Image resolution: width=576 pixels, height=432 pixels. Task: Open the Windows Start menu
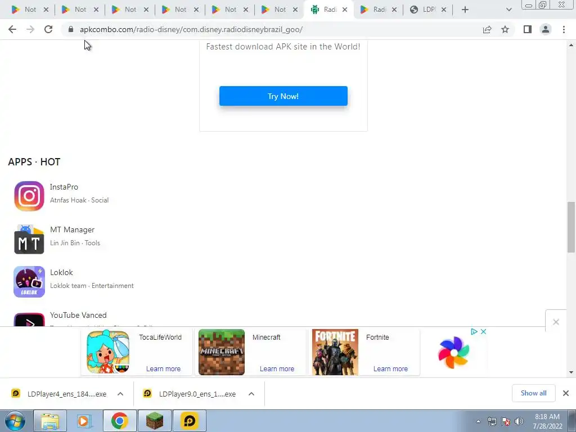point(15,421)
